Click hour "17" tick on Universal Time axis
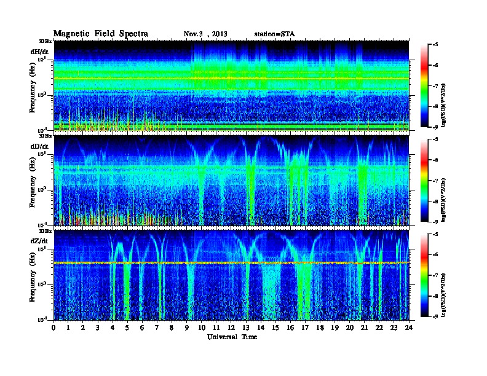Image resolution: width=487 pixels, height=376 pixels. 305,328
